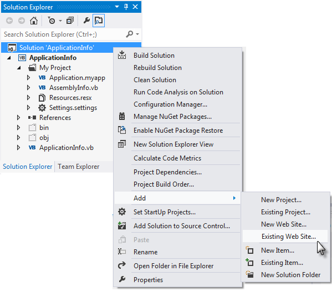Click the Manage NuGet Packages icon
332x306 pixels.
point(122,116)
